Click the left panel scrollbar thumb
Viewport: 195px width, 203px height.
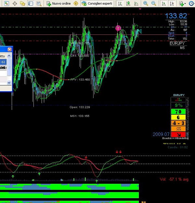[x=9, y=67]
